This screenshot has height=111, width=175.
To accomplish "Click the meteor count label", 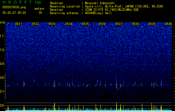I will pyautogui.click(x=40, y=9).
